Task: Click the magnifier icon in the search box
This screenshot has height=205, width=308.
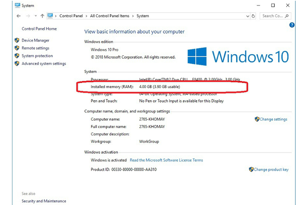Action: point(287,16)
